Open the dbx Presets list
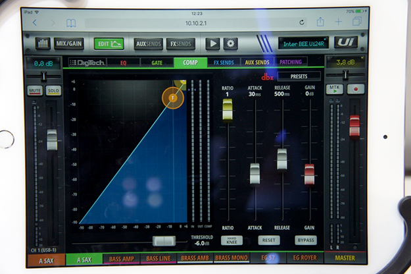411x274 pixels. coord(299,76)
